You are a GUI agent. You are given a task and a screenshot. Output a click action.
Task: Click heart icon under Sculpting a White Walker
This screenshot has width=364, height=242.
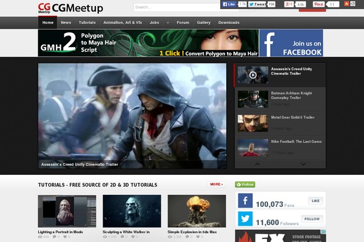[x=133, y=237]
